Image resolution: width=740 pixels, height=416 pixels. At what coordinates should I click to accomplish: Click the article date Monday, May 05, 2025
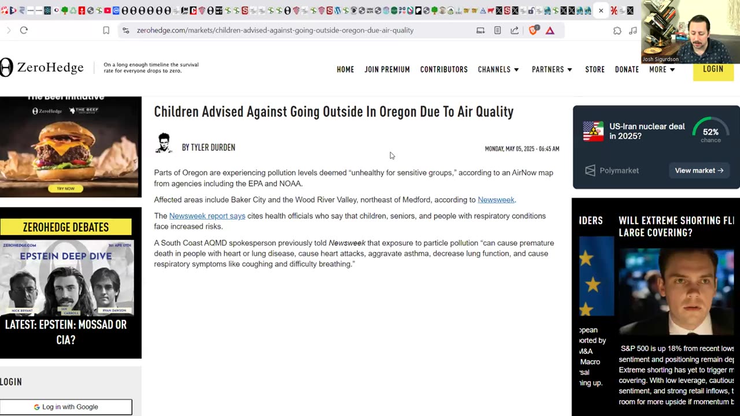point(521,149)
